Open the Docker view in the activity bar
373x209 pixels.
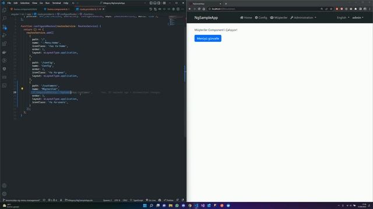click(4, 52)
